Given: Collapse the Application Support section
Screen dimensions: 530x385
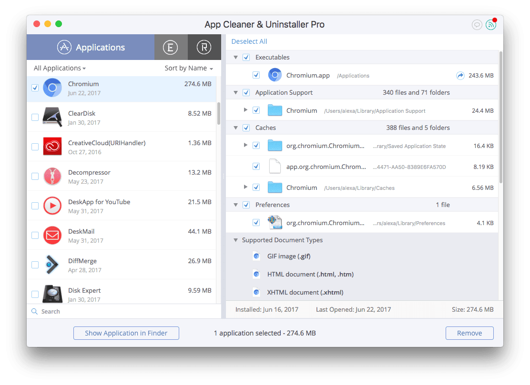Looking at the screenshot, I should [235, 92].
